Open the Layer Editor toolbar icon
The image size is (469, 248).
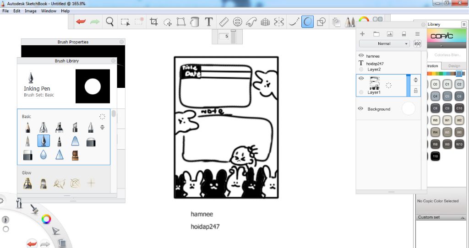coord(336,22)
